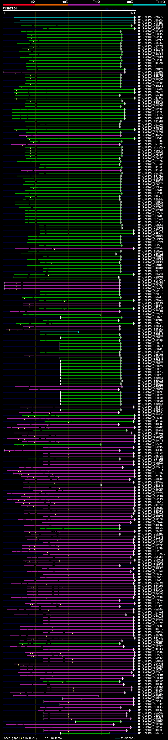Click the UniRef100_Q3B9U6 label

[x=150, y=355]
